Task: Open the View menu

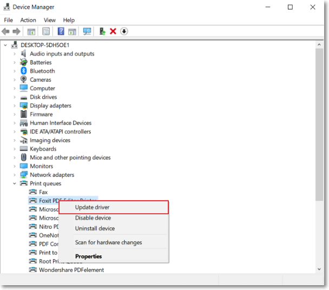Action: (x=50, y=20)
